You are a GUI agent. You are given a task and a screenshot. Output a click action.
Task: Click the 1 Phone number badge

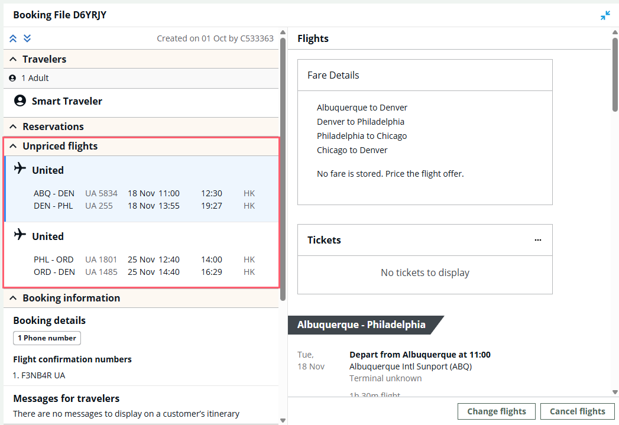tap(47, 338)
